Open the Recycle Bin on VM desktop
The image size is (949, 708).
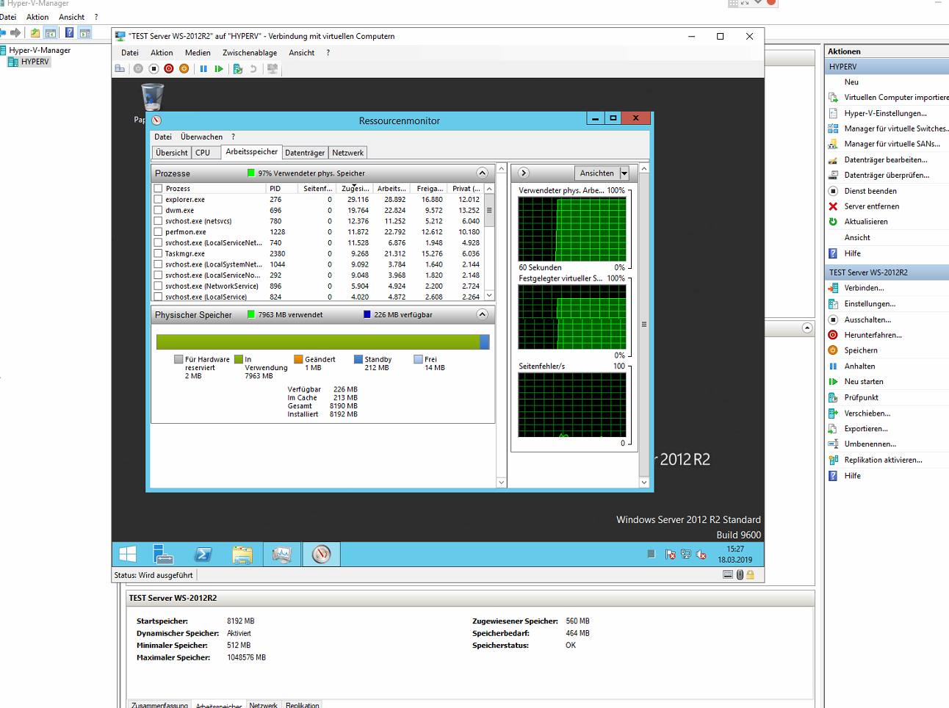click(152, 98)
